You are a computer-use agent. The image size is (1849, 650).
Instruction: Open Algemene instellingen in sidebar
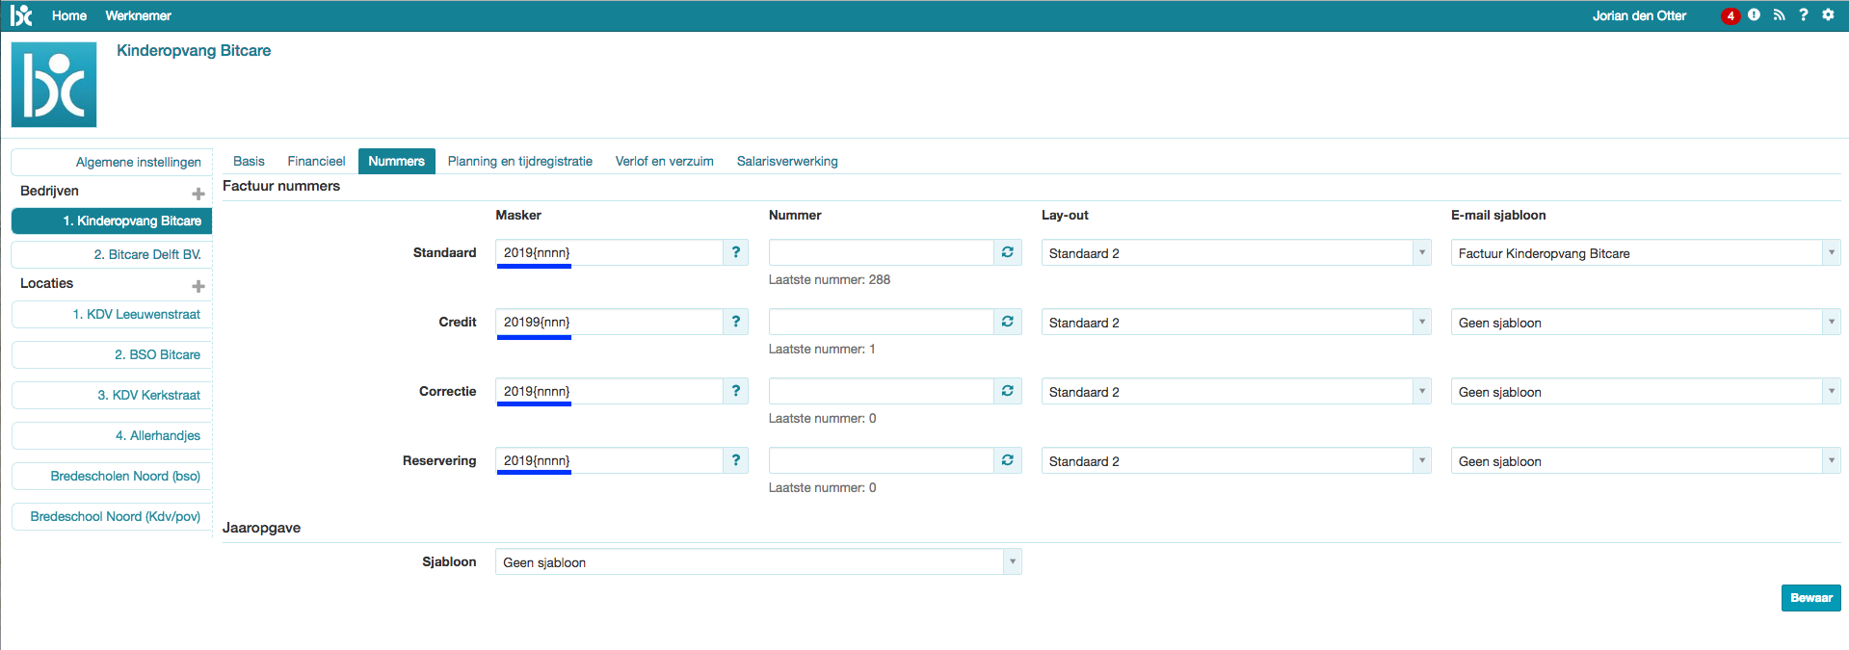pos(112,162)
